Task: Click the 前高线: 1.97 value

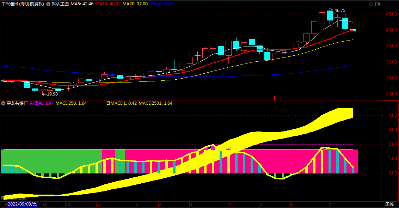Action: pyautogui.click(x=42, y=103)
